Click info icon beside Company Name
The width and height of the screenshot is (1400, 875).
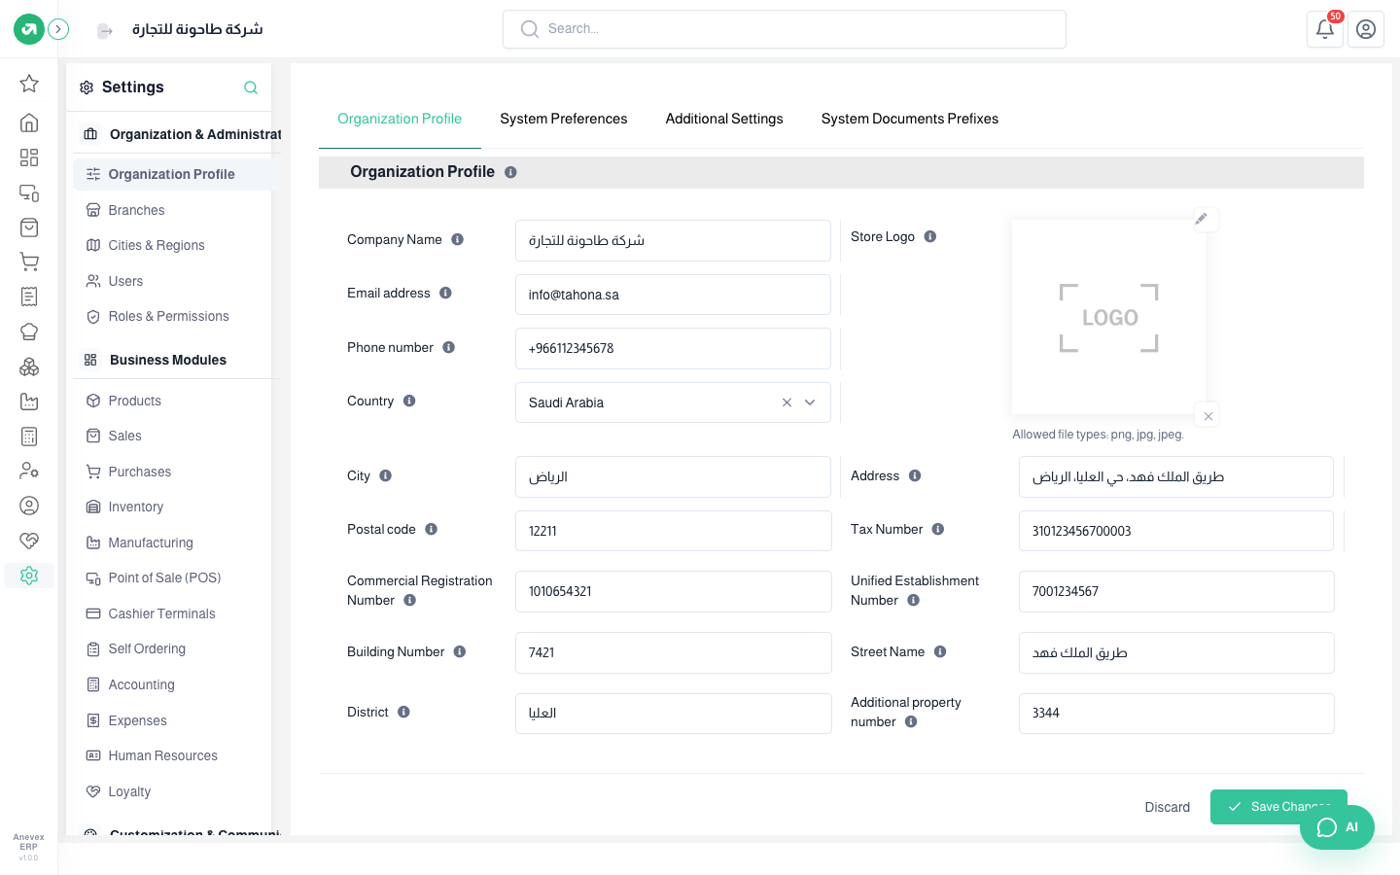[457, 239]
